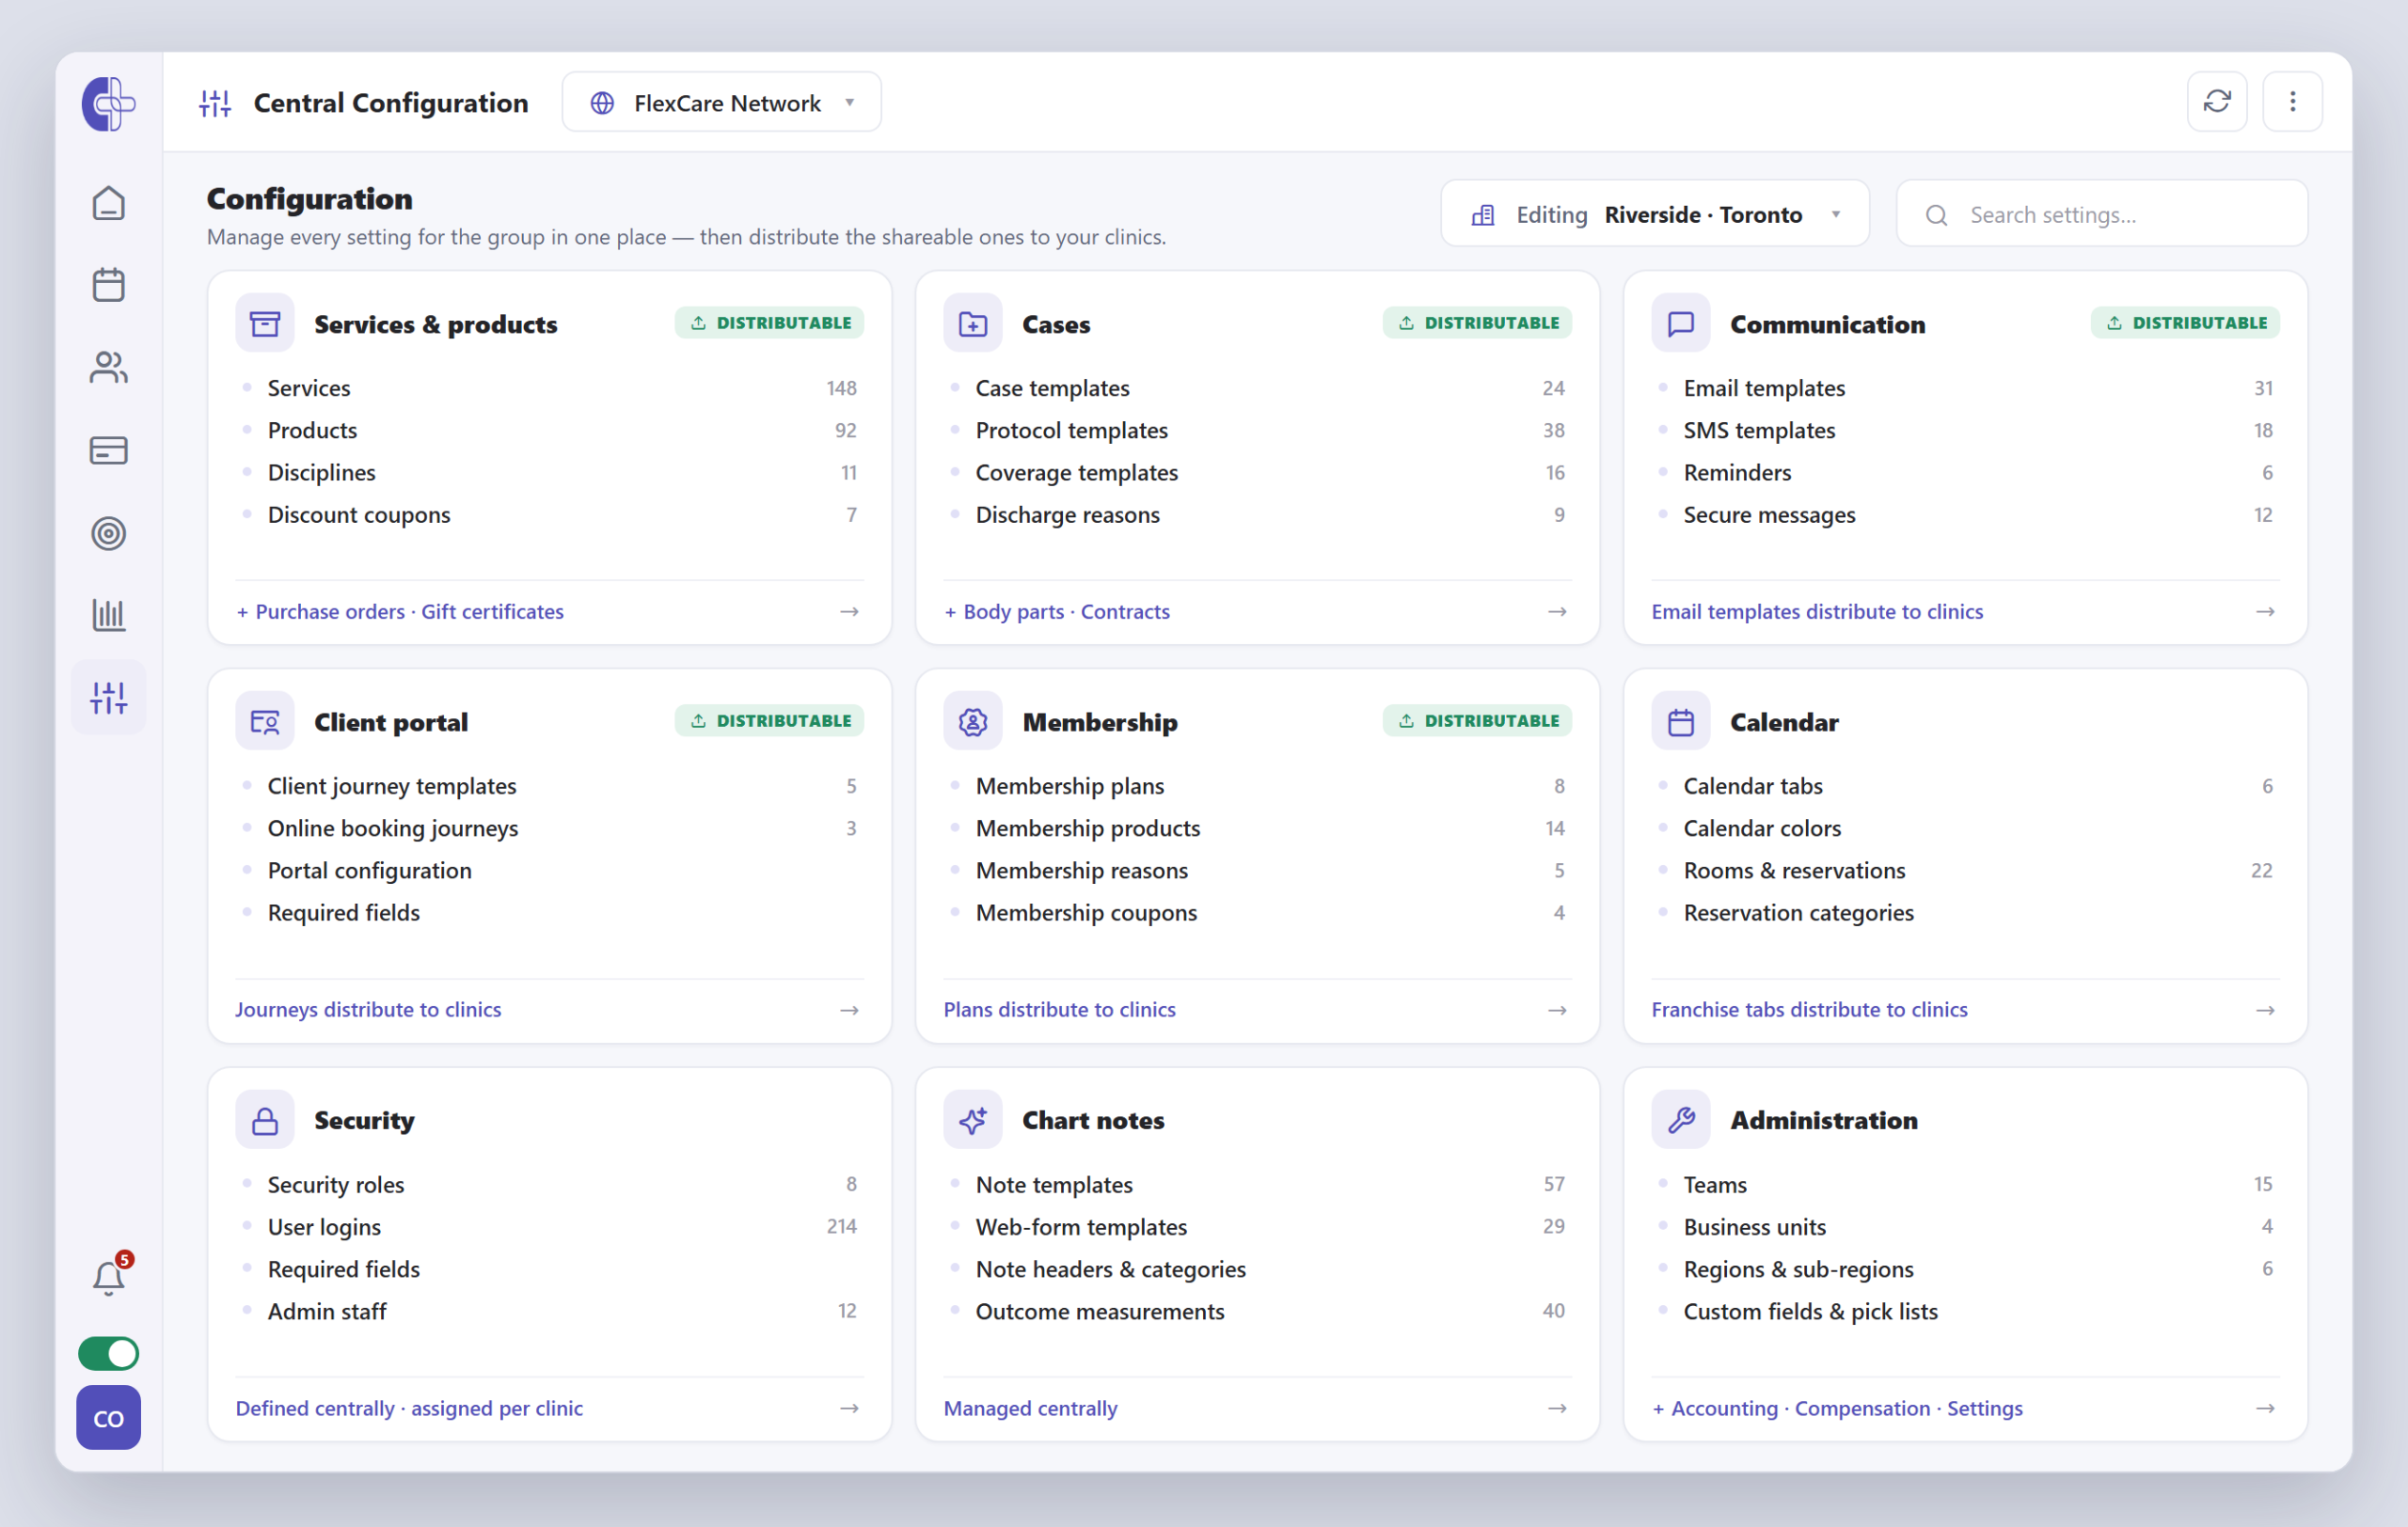
Task: Open the Home sidebar icon
Action: point(108,204)
